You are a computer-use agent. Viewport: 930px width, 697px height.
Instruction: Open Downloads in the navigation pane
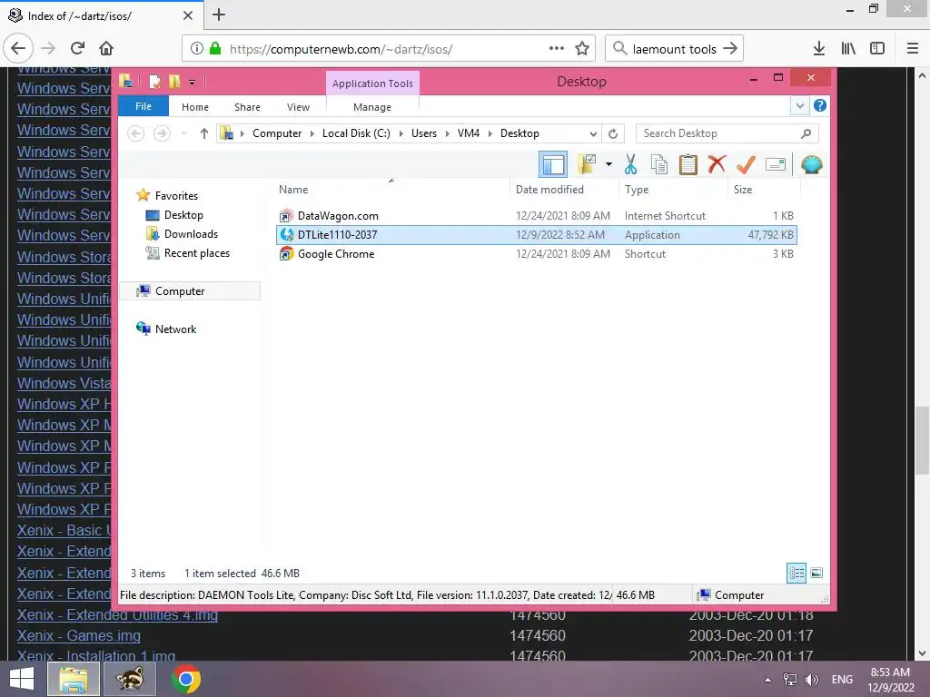pos(191,233)
